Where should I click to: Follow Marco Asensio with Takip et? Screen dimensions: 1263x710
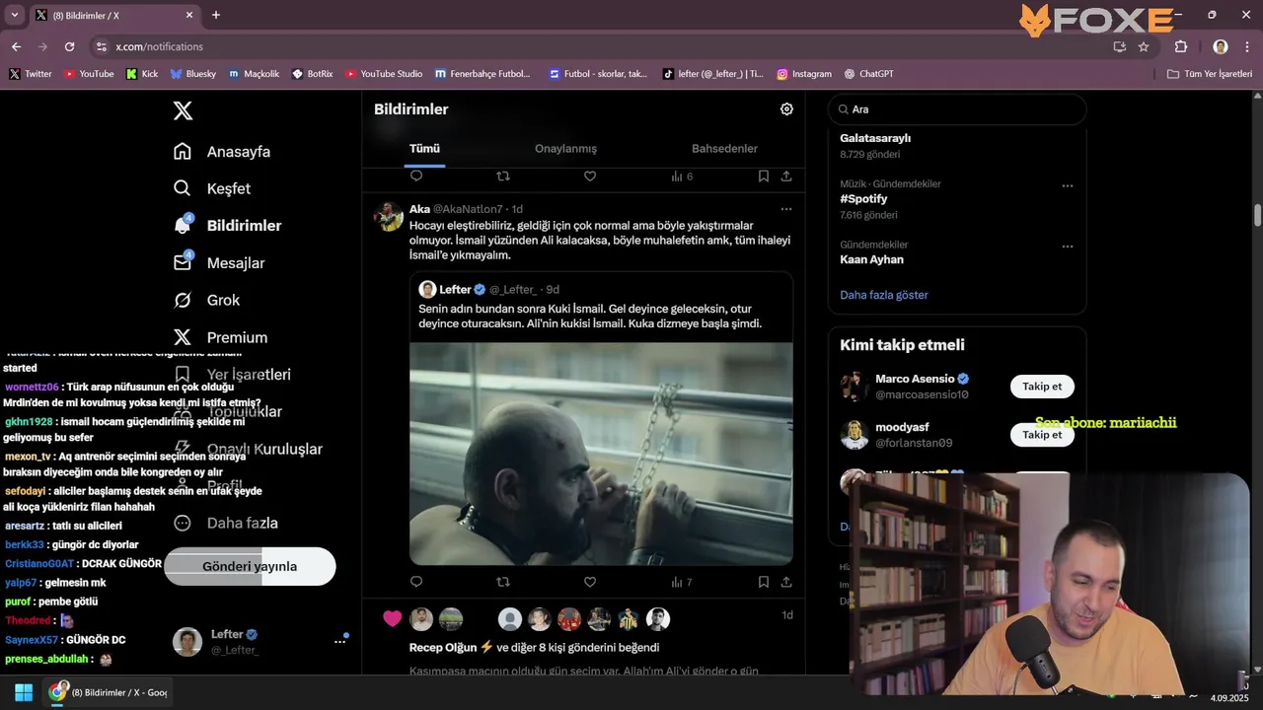click(x=1042, y=387)
